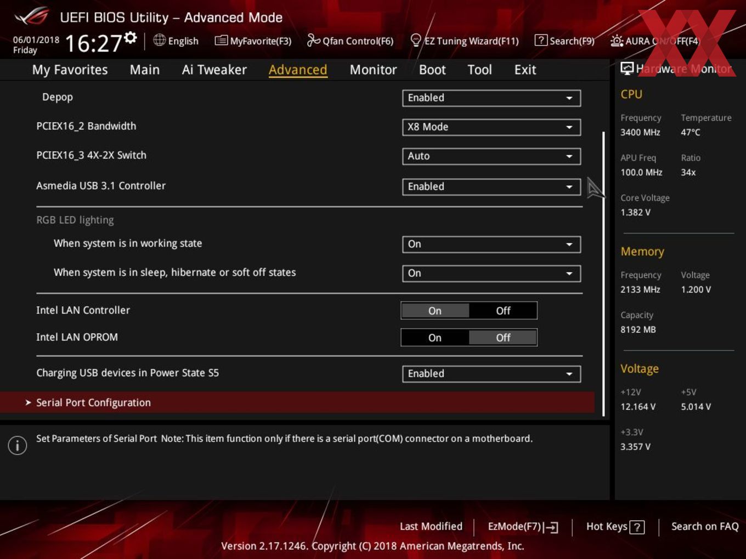Viewport: 746px width, 559px height.
Task: Open Asmedia USB 3.1 Controller dropdown
Action: coord(491,186)
